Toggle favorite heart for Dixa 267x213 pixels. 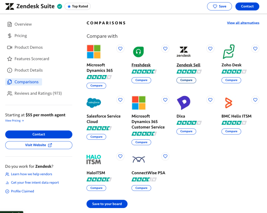210,100
